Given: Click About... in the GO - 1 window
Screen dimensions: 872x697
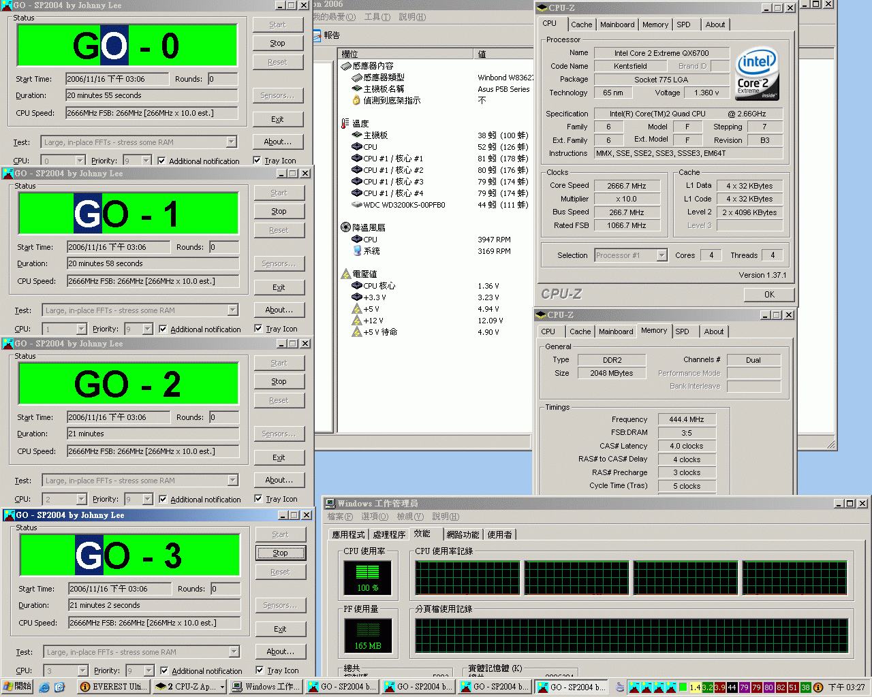Looking at the screenshot, I should pos(279,310).
